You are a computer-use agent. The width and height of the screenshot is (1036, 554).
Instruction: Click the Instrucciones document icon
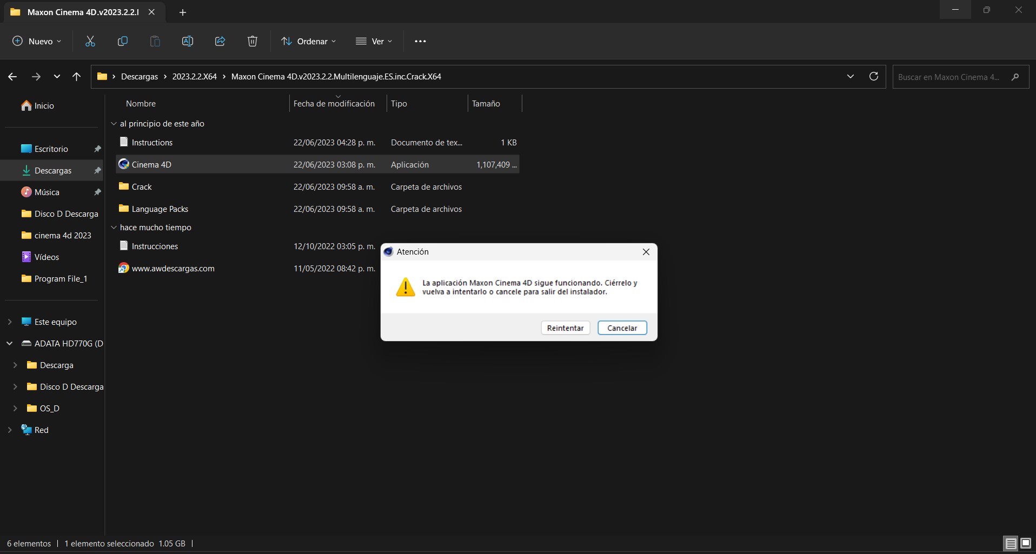point(124,246)
